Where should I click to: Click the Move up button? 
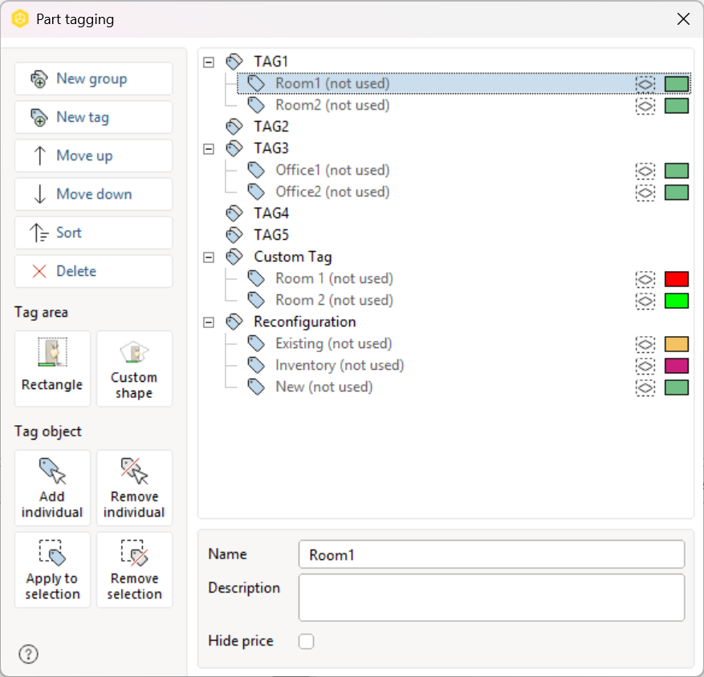coord(93,156)
